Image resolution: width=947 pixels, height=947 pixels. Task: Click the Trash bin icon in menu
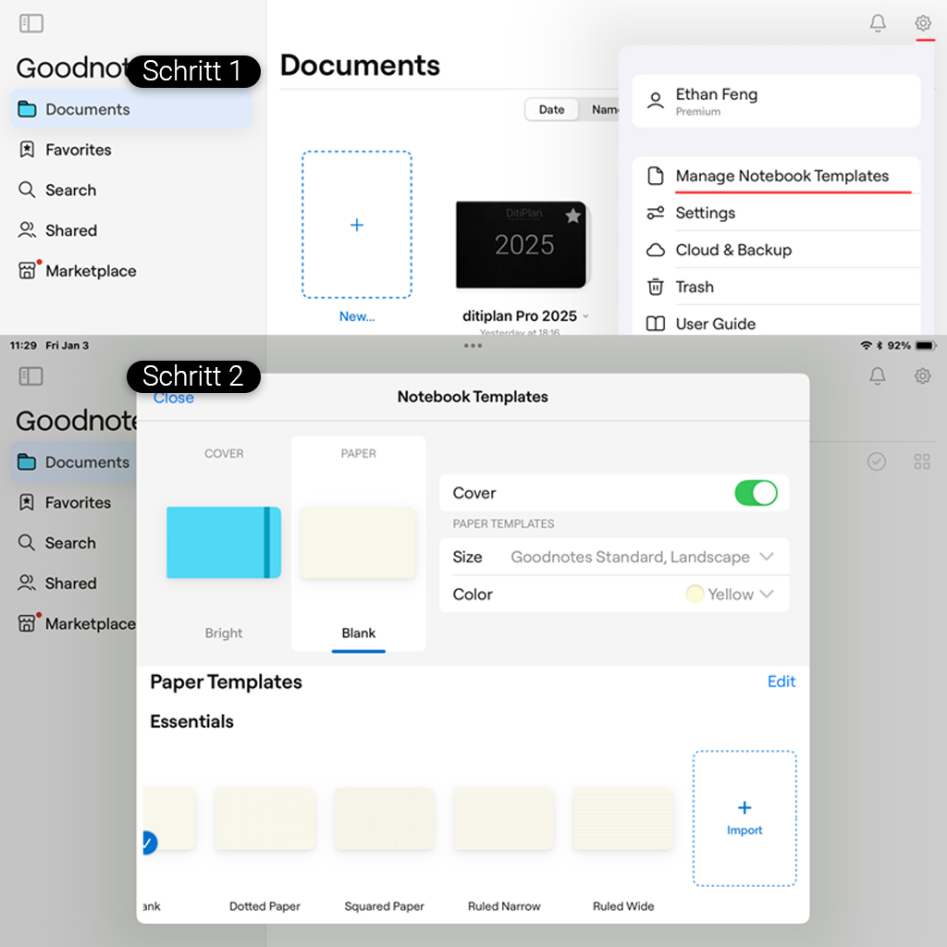(x=655, y=287)
